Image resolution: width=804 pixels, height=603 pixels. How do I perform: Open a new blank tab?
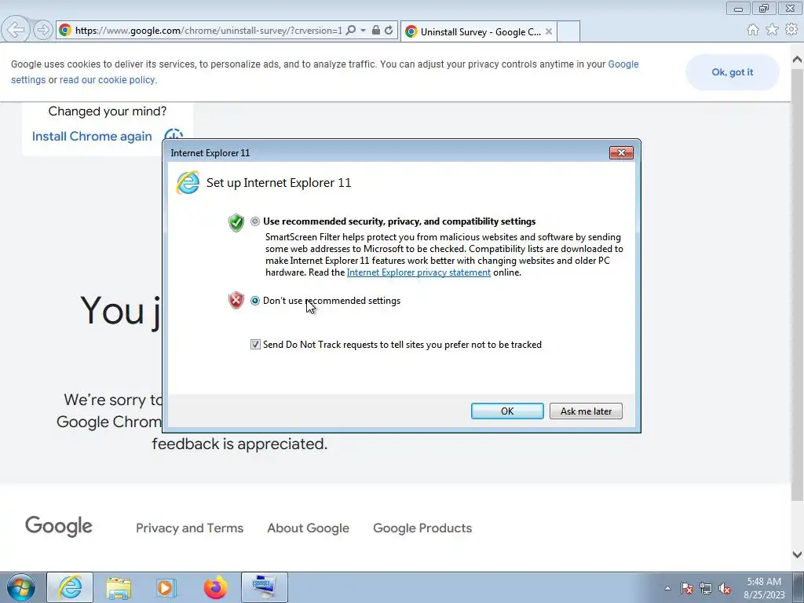point(568,31)
